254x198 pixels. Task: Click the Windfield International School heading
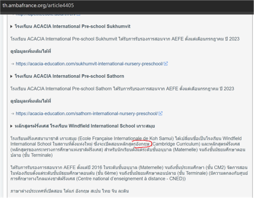pyautogui.click(x=85, y=126)
